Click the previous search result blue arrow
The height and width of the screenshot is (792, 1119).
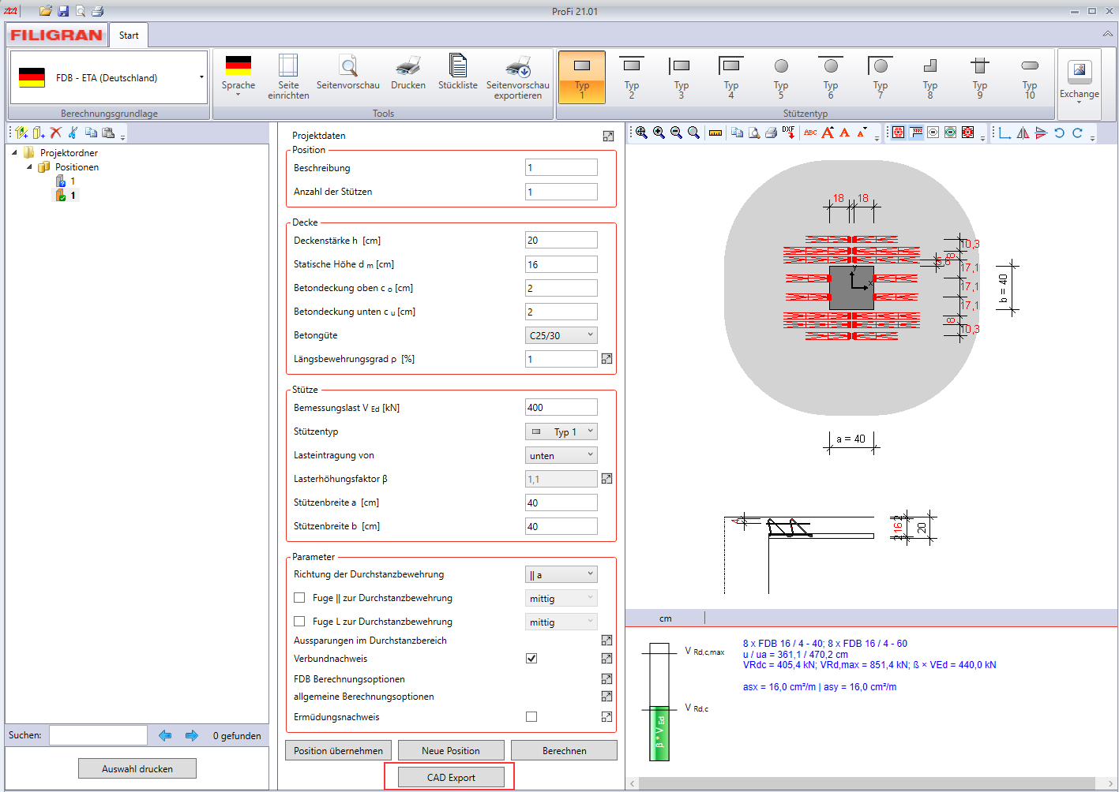point(165,735)
